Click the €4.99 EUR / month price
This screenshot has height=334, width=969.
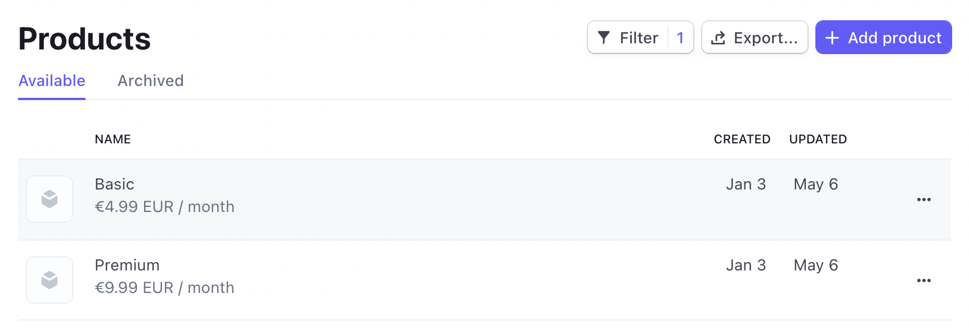pos(164,207)
